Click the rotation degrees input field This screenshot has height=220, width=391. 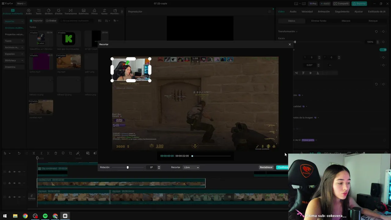[152, 167]
